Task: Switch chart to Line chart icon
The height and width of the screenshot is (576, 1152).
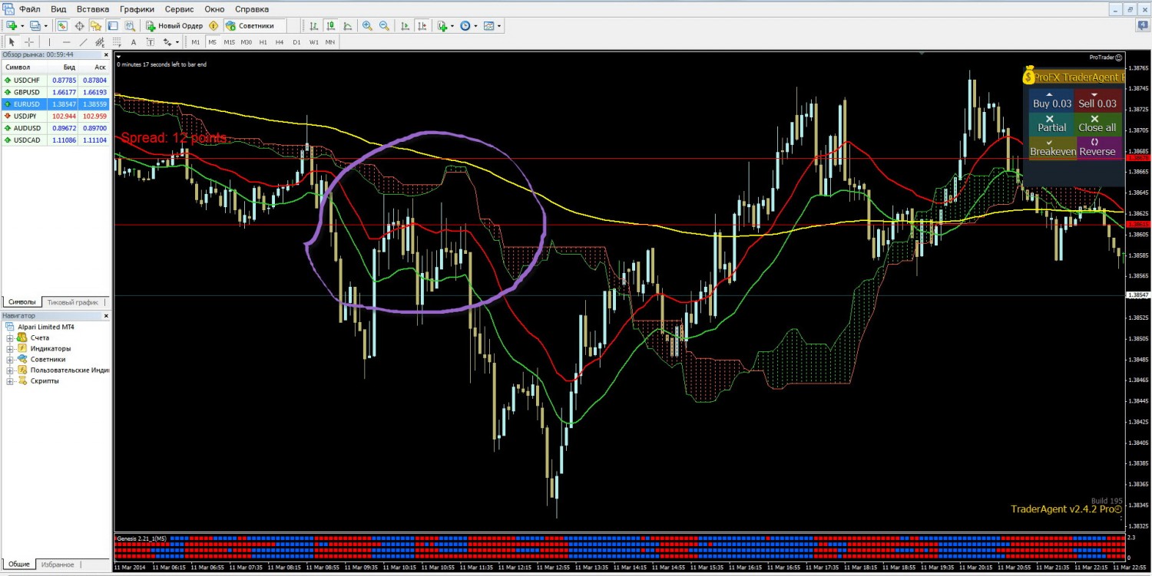Action: (x=347, y=25)
